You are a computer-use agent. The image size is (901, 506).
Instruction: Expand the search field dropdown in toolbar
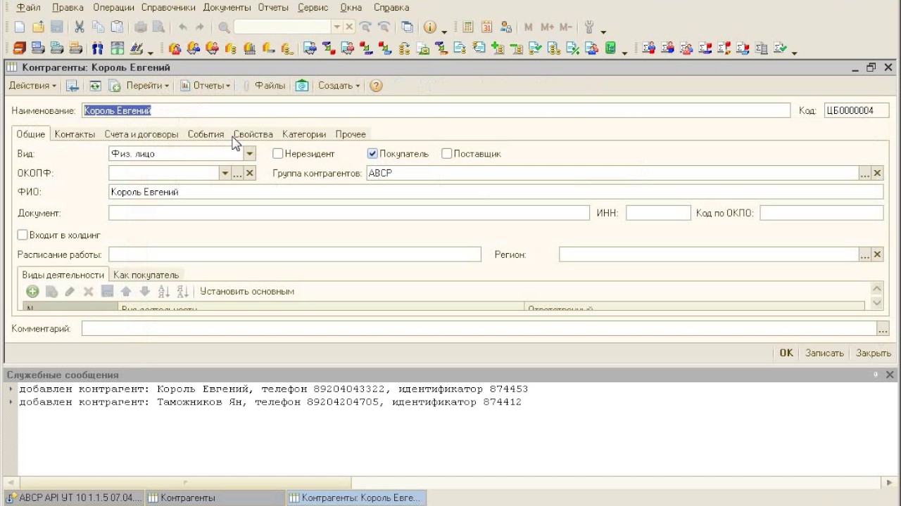coord(337,27)
